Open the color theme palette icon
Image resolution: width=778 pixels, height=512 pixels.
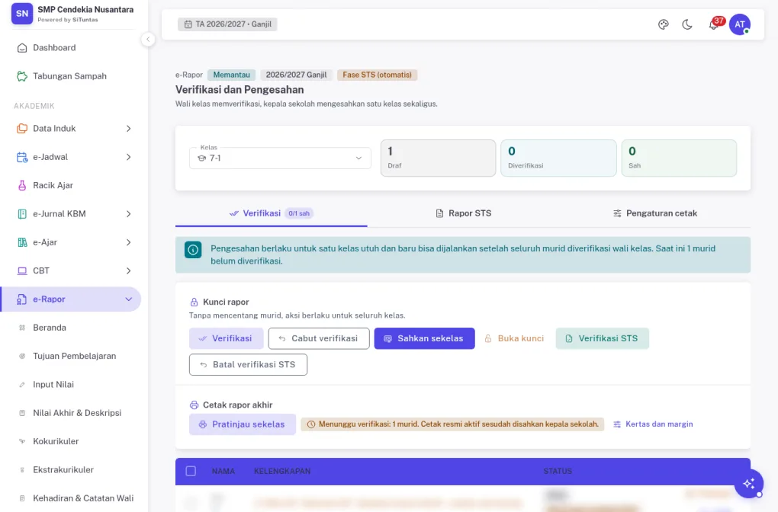tap(663, 24)
